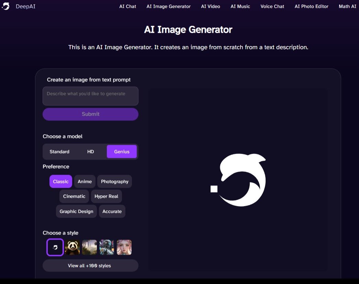
Task: Click the Submit button
Action: [90, 114]
